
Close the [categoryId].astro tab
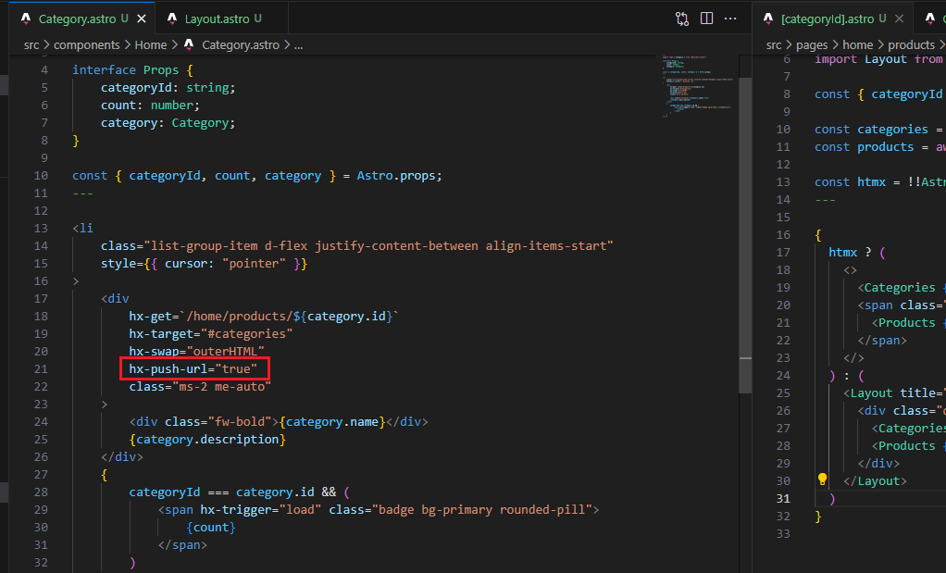click(899, 19)
